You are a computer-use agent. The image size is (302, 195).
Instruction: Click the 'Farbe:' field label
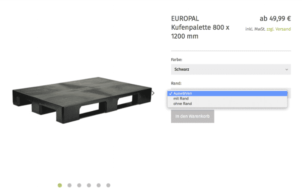(177, 60)
